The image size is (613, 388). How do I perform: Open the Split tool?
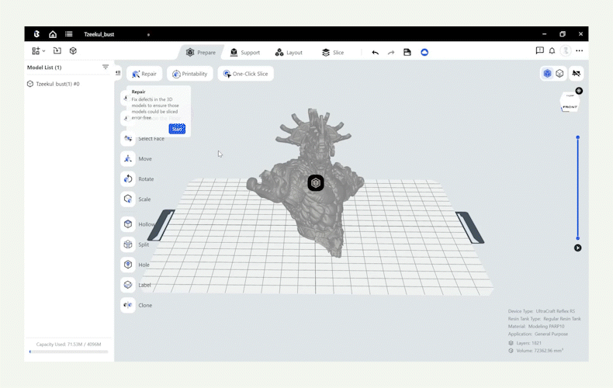[128, 244]
